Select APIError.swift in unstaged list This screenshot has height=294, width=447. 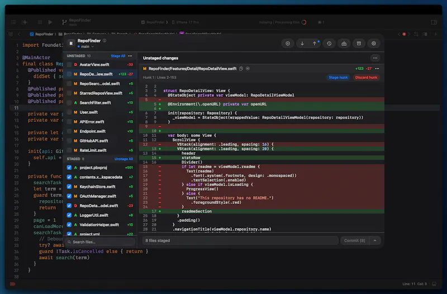pyautogui.click(x=100, y=122)
